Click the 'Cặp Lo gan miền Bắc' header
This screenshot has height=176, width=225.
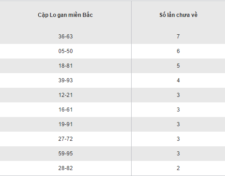point(65,15)
